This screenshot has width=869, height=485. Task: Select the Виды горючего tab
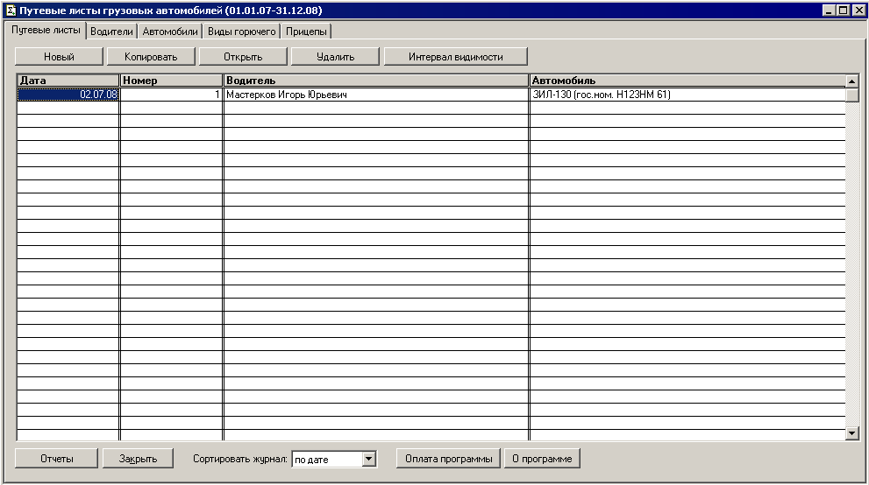coord(241,32)
